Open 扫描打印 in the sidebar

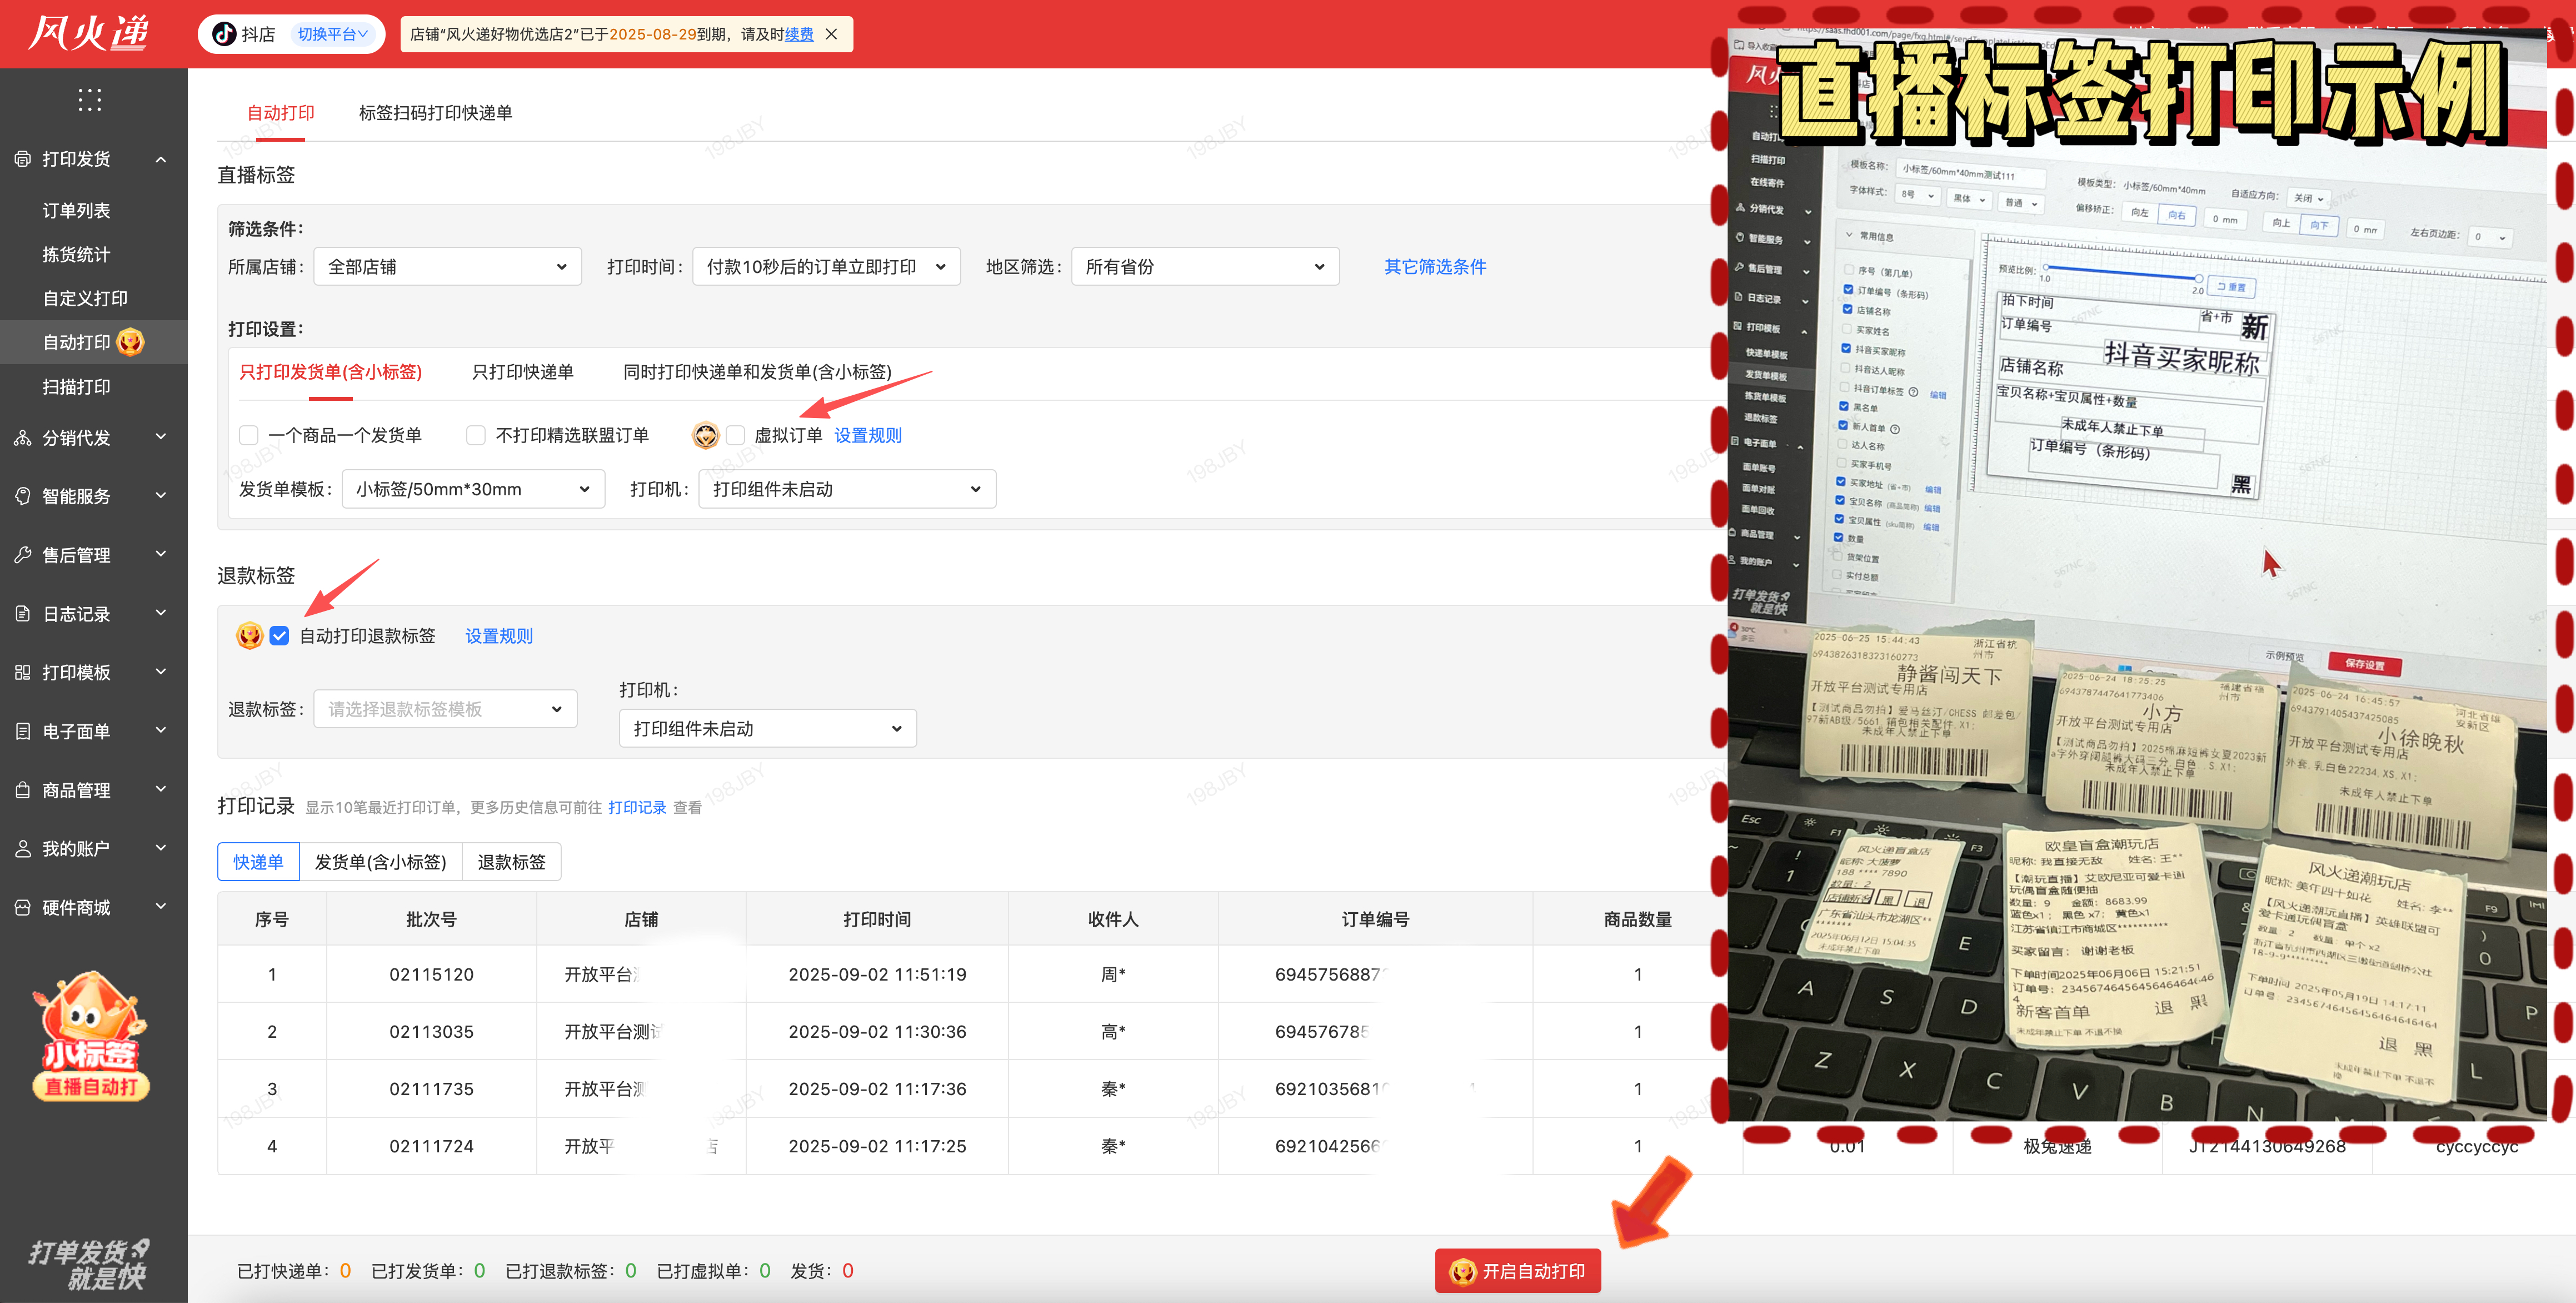click(76, 386)
